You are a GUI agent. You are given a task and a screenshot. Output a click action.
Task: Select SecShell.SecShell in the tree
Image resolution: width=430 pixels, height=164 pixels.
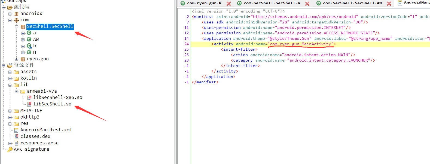click(x=50, y=26)
